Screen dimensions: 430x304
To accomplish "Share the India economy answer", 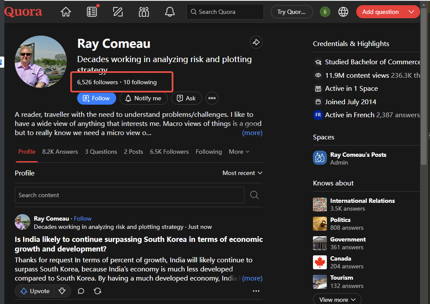I will 98,291.
